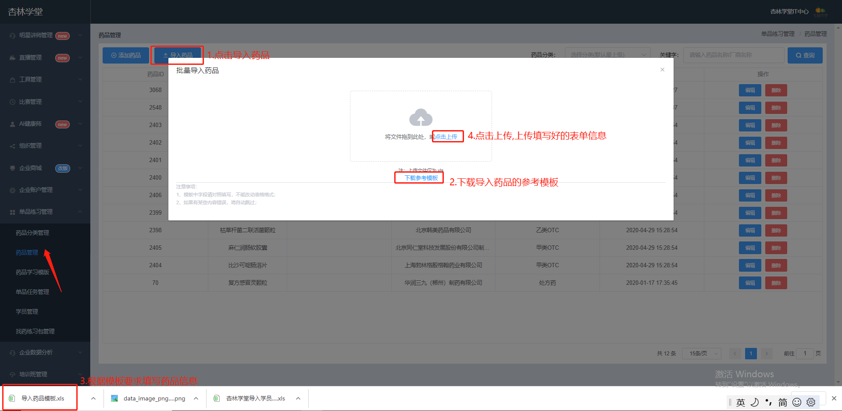The image size is (842, 411).
Task: Click the previous page arrow
Action: coord(735,353)
